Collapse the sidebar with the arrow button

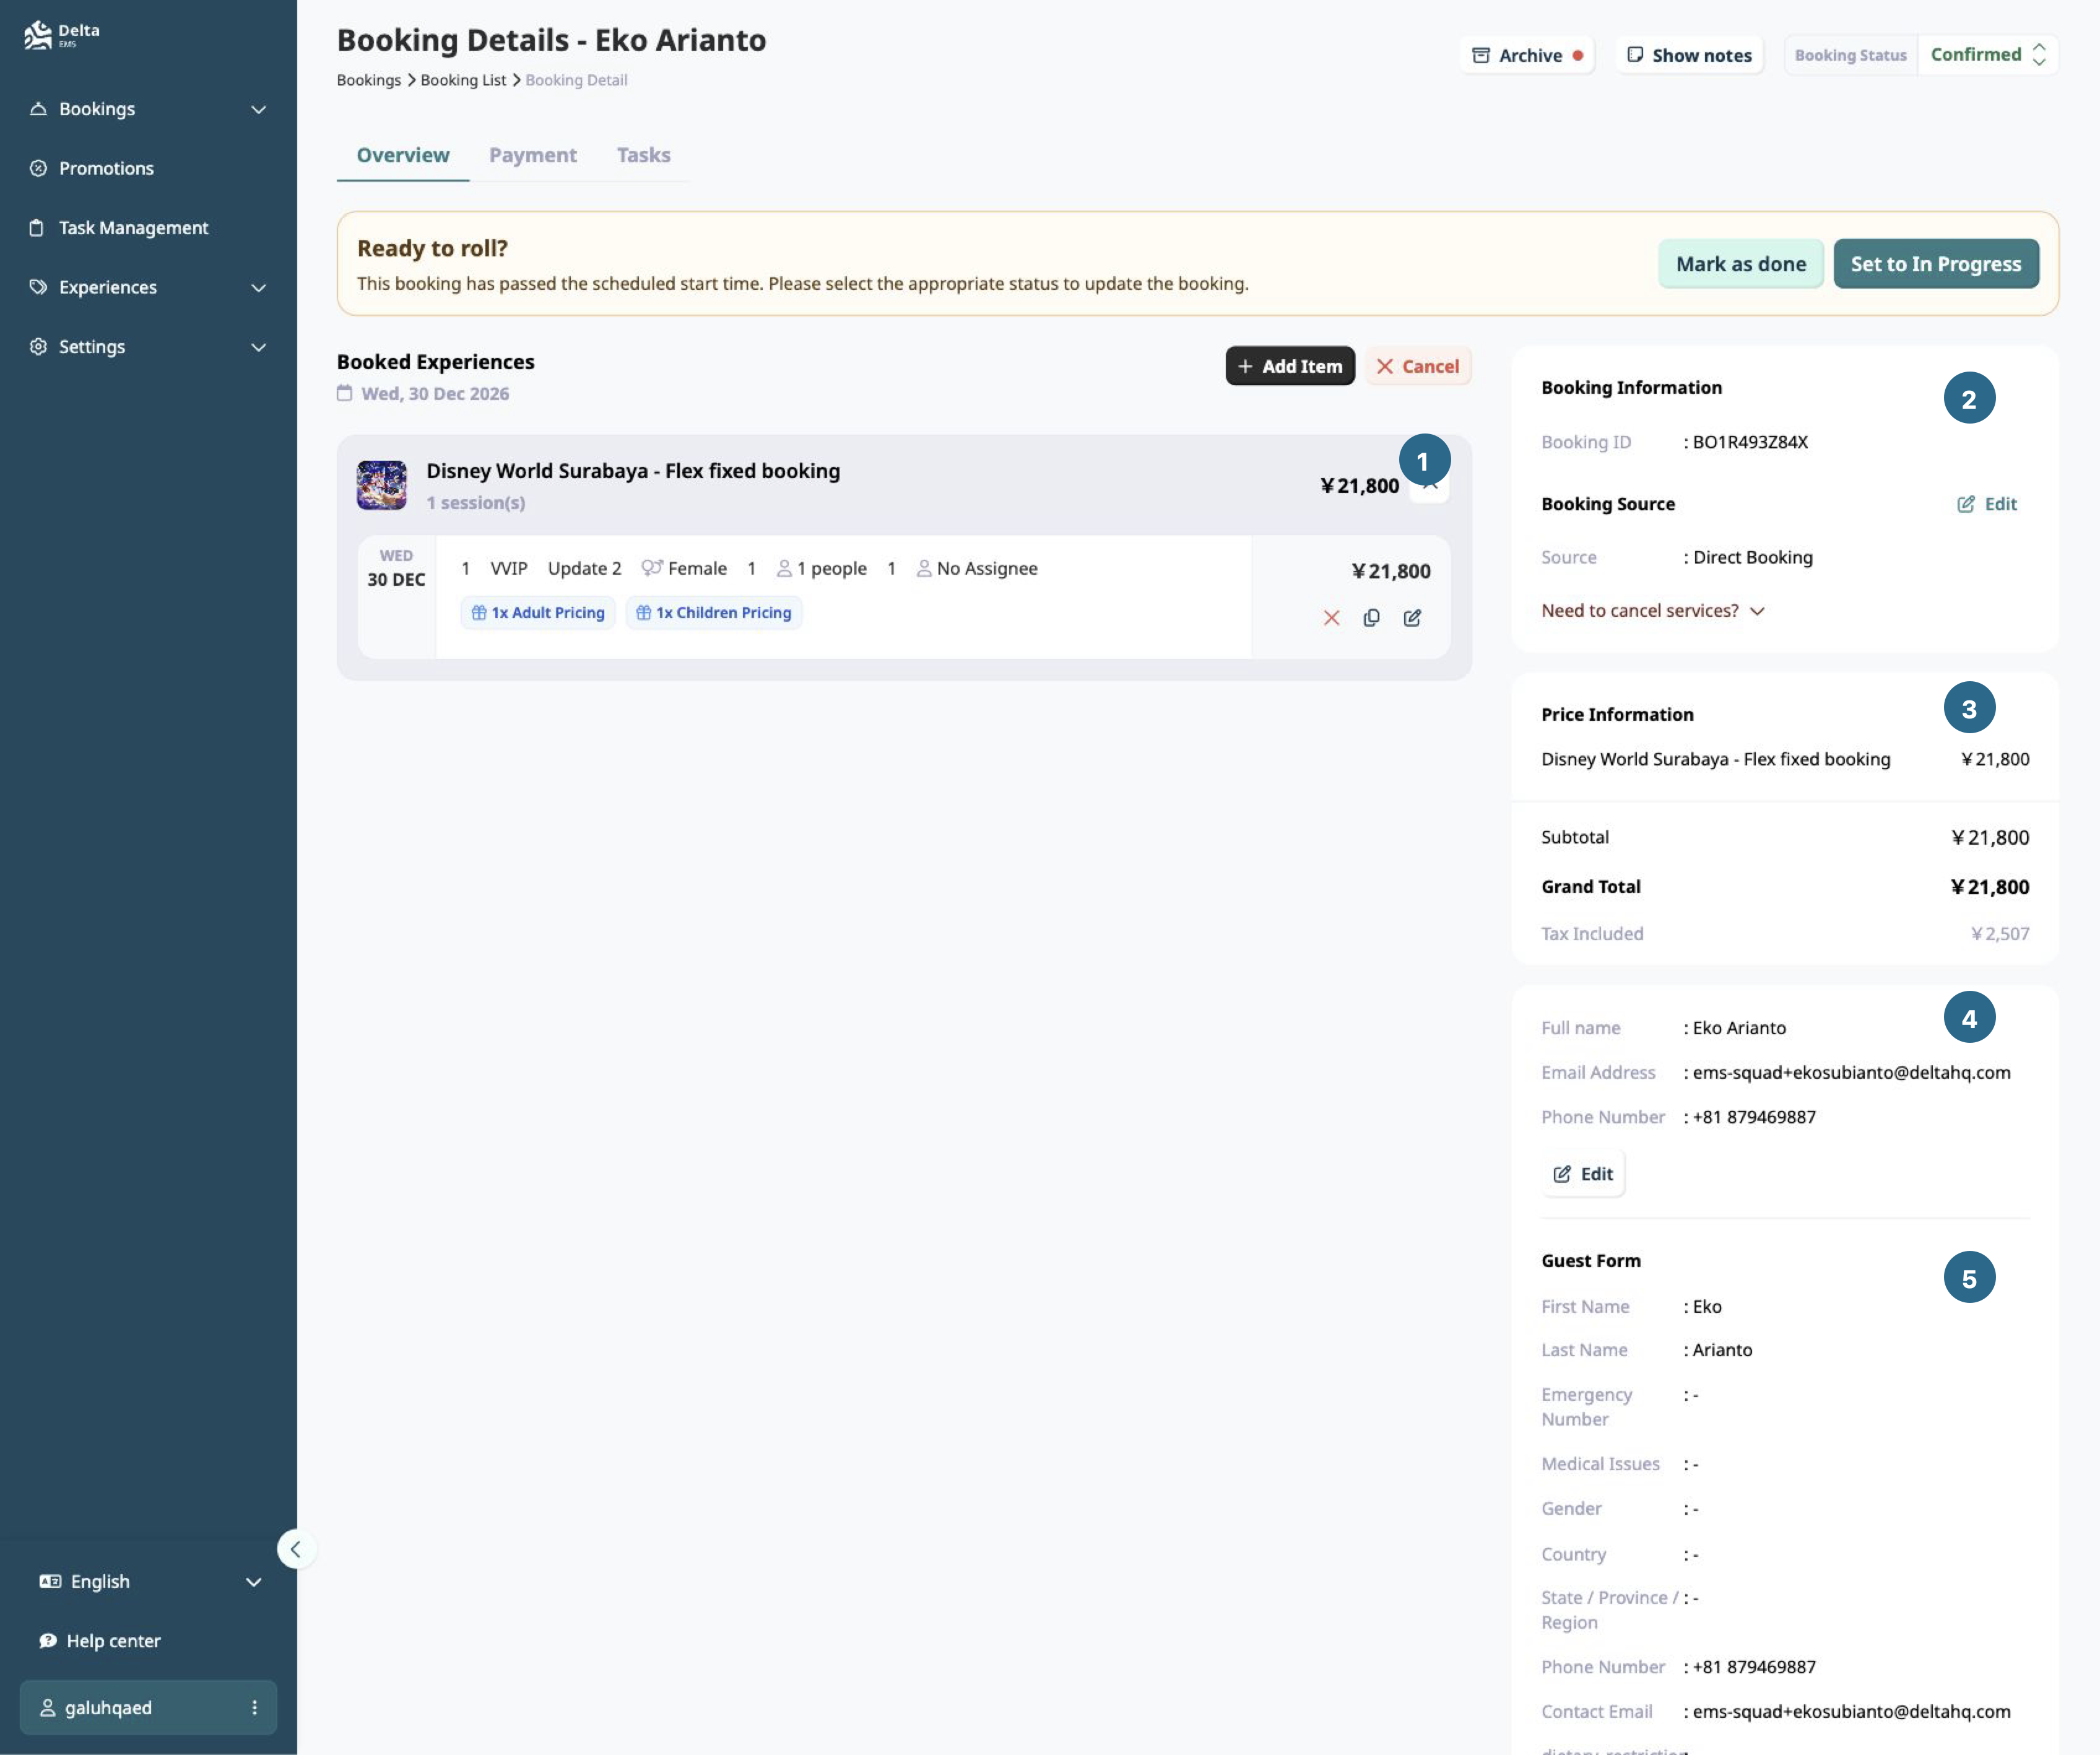coord(296,1549)
